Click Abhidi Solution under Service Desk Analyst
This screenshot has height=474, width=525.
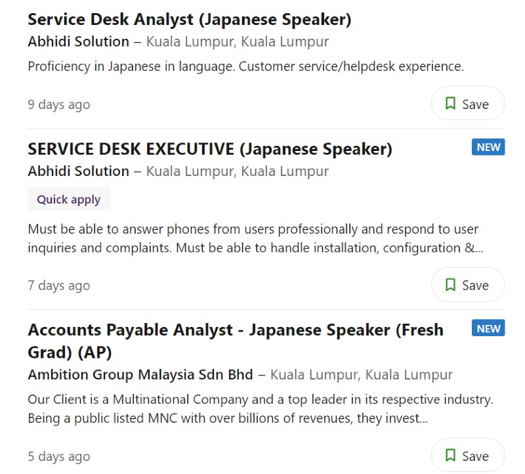tap(78, 41)
